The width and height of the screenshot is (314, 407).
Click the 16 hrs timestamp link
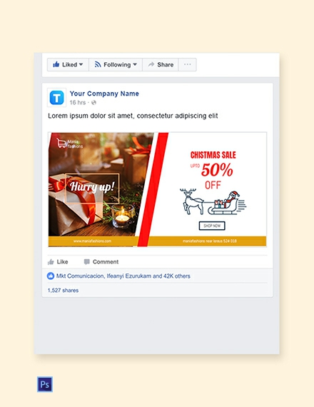click(78, 103)
